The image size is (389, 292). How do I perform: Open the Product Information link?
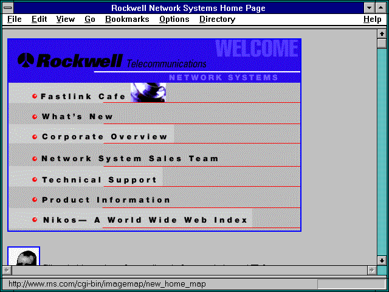pos(106,200)
